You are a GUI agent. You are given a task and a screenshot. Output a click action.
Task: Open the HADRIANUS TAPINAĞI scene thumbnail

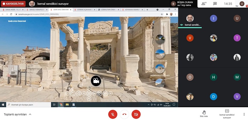160,69
